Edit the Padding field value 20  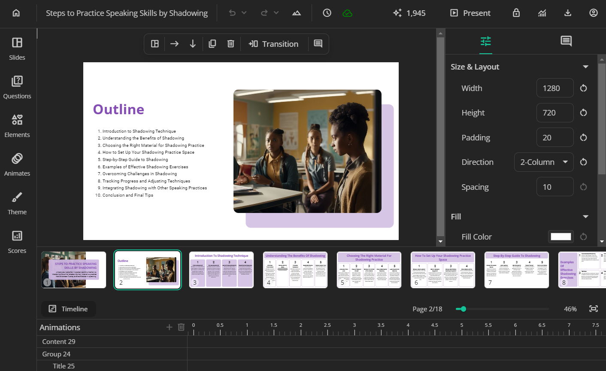[555, 137]
